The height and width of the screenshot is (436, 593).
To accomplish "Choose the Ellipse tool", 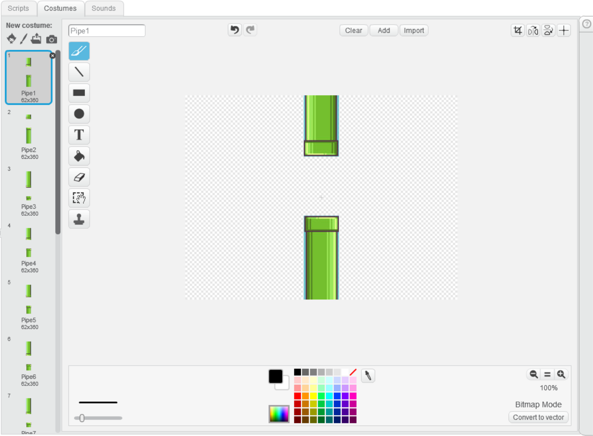I will 79,113.
